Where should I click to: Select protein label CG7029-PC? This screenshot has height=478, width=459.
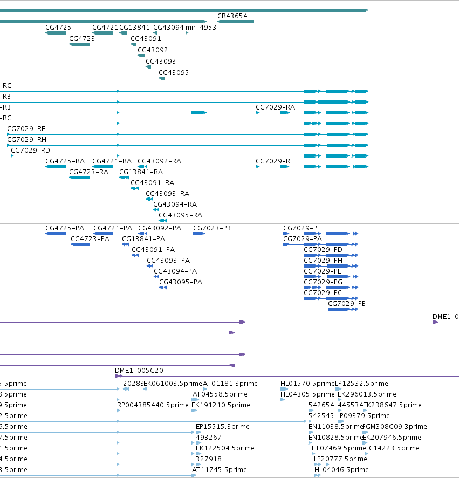pos(323,292)
